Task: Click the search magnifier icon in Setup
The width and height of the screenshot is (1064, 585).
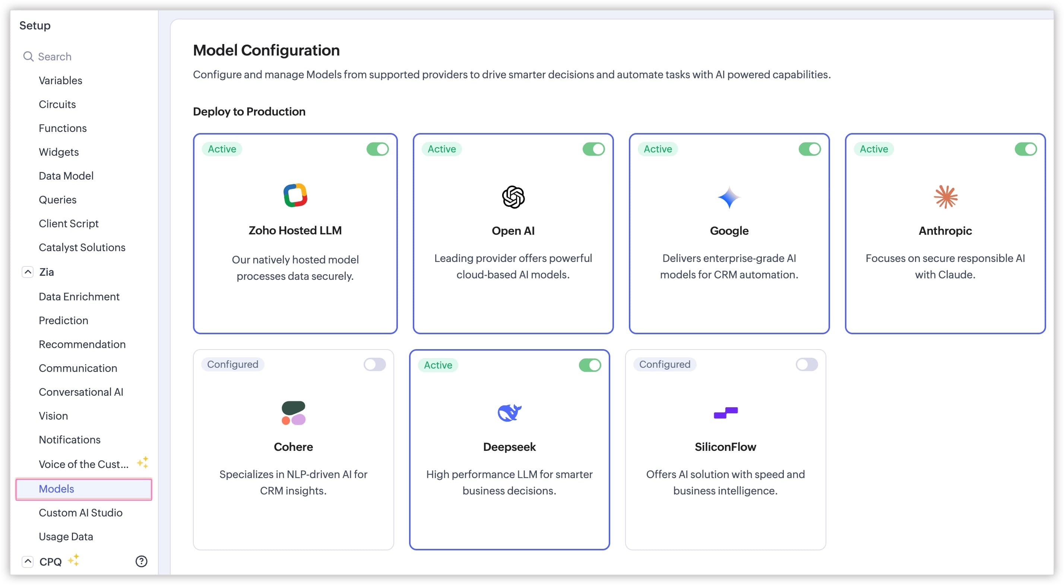Action: pos(28,56)
